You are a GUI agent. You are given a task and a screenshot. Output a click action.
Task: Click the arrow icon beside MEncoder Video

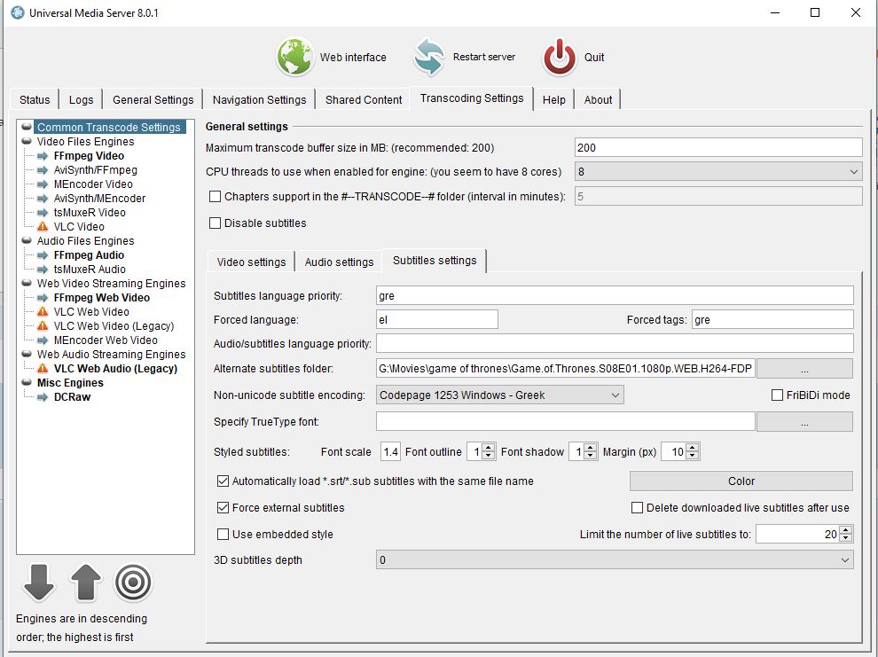pos(43,184)
